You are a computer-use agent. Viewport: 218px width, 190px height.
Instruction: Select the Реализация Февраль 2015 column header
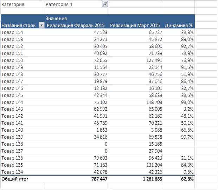[x=77, y=25]
